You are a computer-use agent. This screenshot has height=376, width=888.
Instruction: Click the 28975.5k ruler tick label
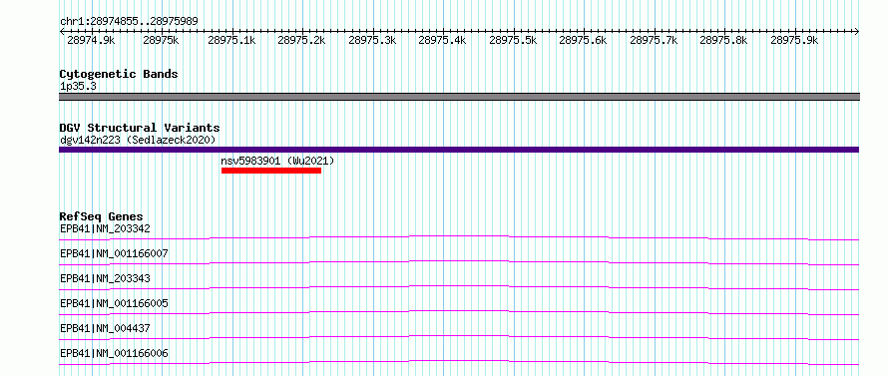pos(513,41)
